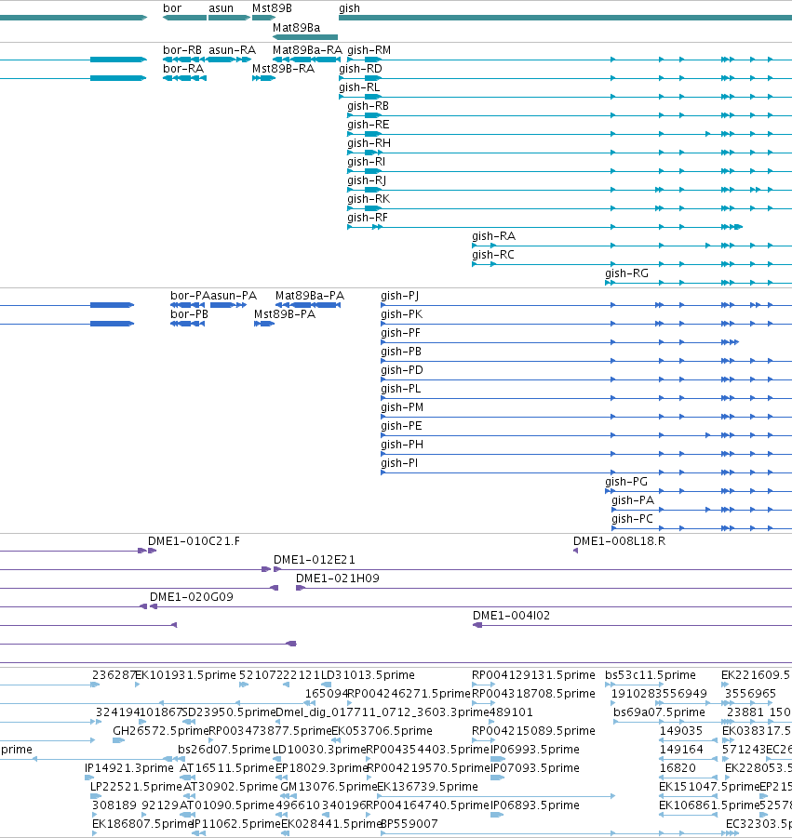Select the bs26d07.5prime EST label
The width and height of the screenshot is (792, 838).
click(x=224, y=750)
